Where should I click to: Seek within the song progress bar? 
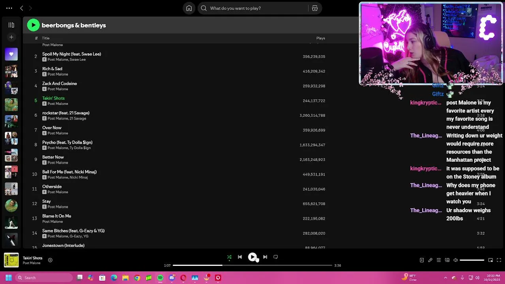pos(252,265)
